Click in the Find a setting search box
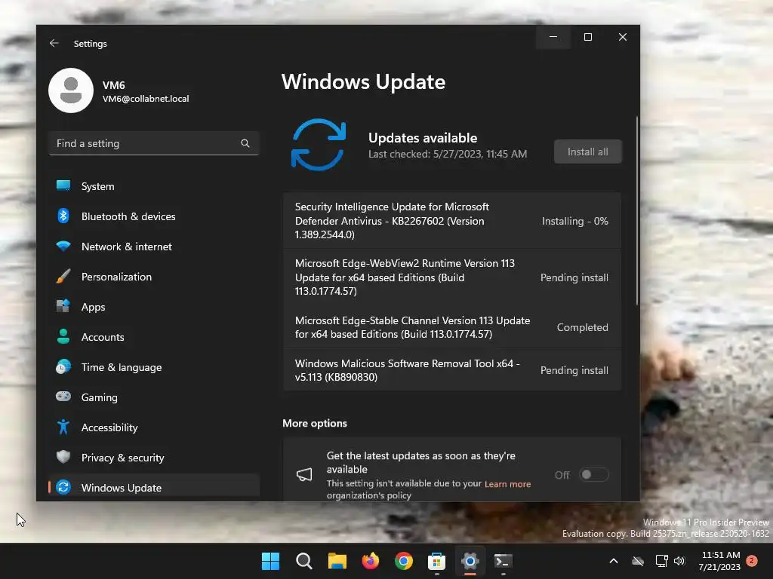 (x=154, y=143)
